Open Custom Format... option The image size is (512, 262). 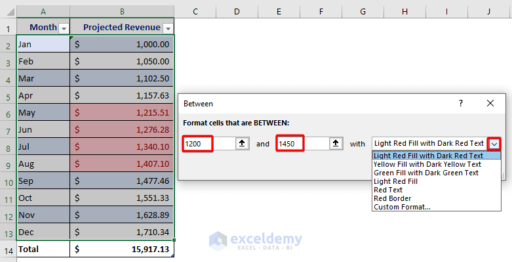437,207
